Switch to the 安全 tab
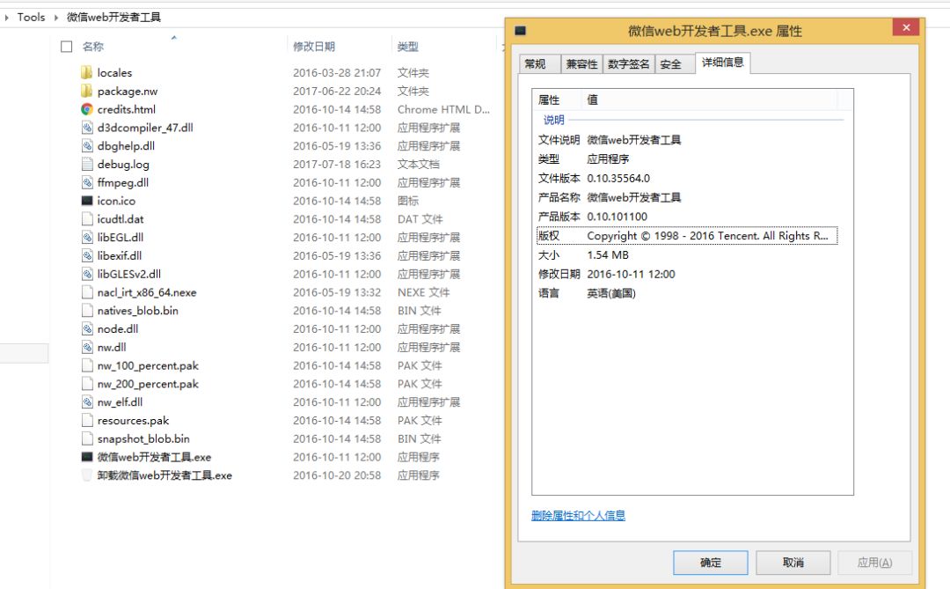Viewport: 950px width, 589px height. pyautogui.click(x=675, y=63)
